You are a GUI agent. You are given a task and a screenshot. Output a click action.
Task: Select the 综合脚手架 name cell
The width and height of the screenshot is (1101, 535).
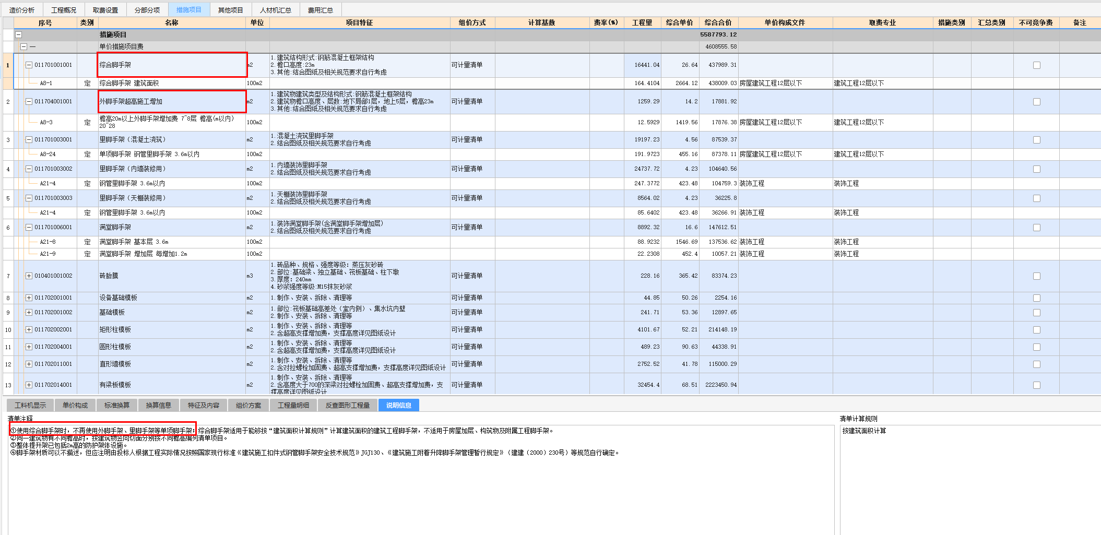pos(172,65)
